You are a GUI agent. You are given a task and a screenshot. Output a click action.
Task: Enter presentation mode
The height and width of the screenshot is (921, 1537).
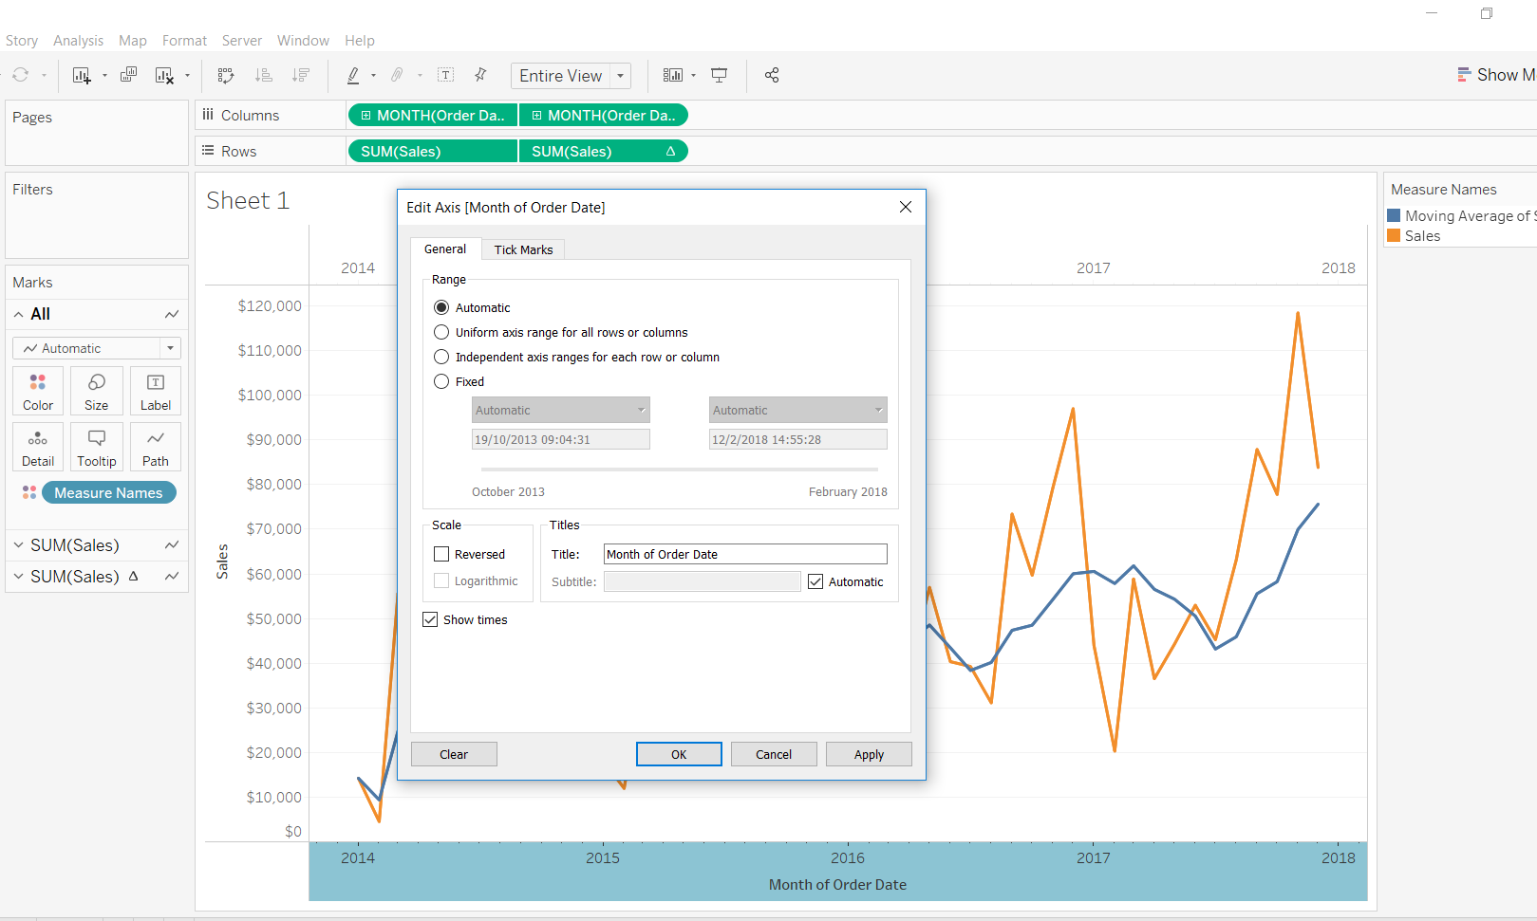[x=719, y=75]
